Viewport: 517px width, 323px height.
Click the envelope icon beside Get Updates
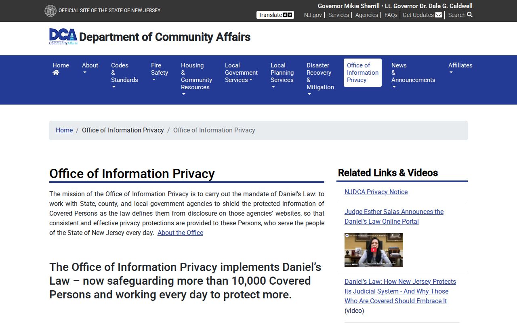tap(438, 15)
